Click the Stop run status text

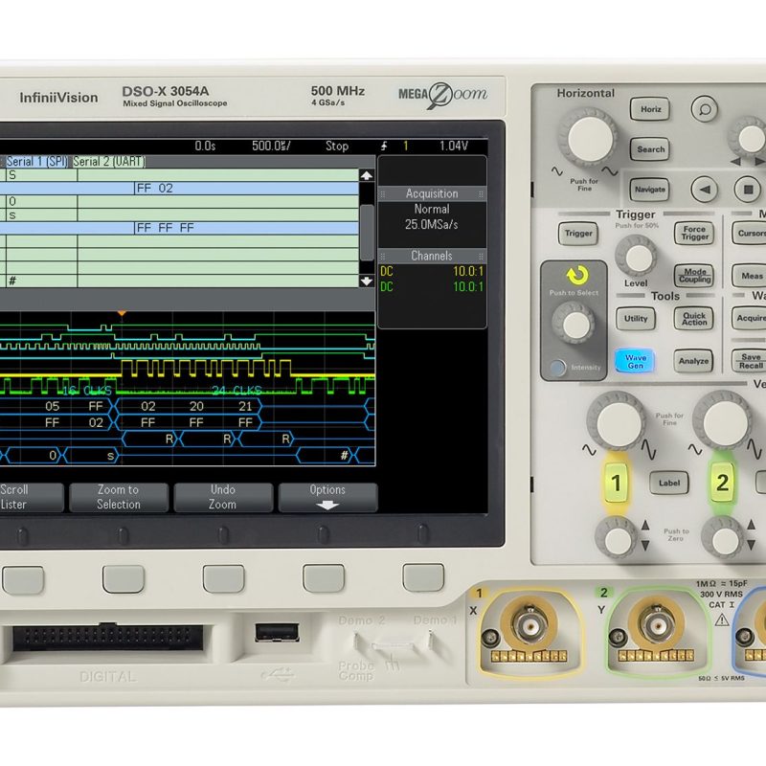337,146
